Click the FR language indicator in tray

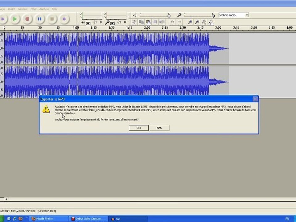[287, 219]
